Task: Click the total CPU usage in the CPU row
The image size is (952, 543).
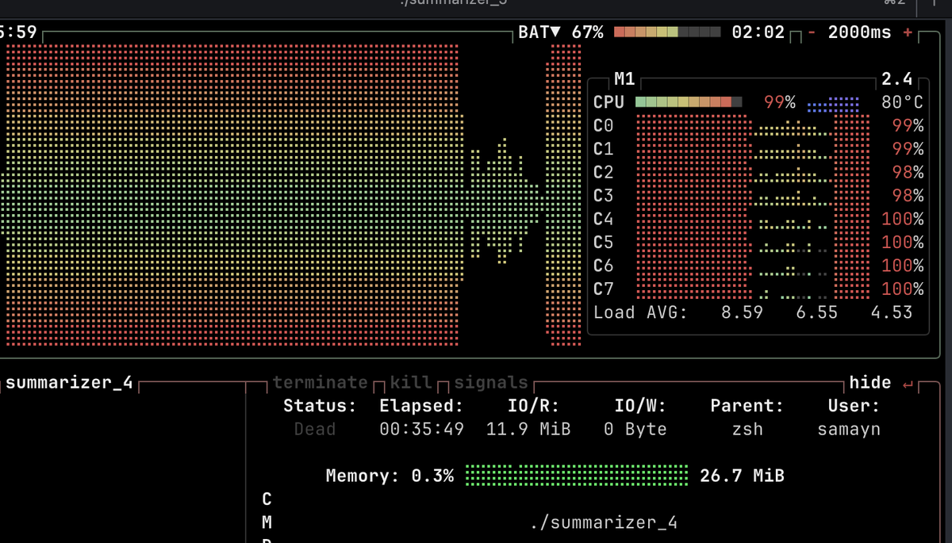Action: pyautogui.click(x=780, y=102)
